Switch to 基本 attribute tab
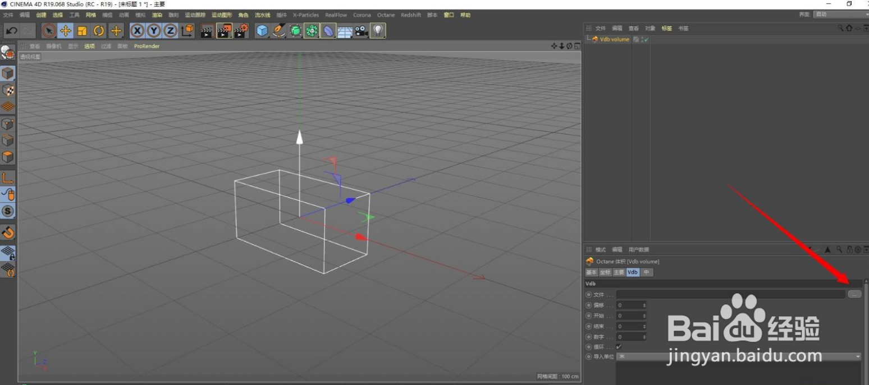The width and height of the screenshot is (869, 385). [591, 272]
